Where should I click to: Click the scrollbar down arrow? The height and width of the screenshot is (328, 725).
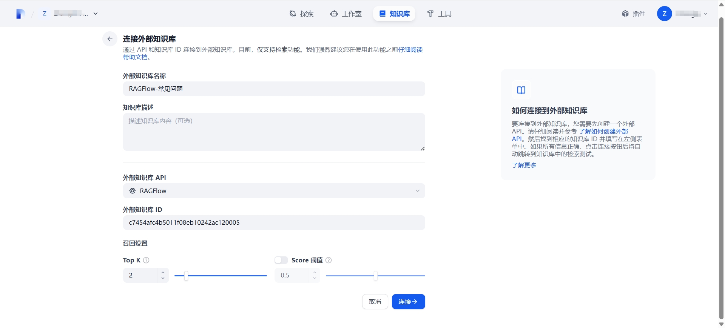coord(721,324)
